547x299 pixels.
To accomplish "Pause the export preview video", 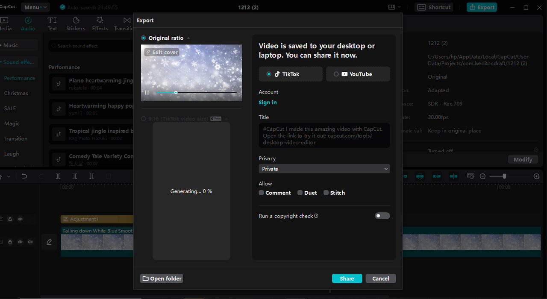I will tap(147, 93).
